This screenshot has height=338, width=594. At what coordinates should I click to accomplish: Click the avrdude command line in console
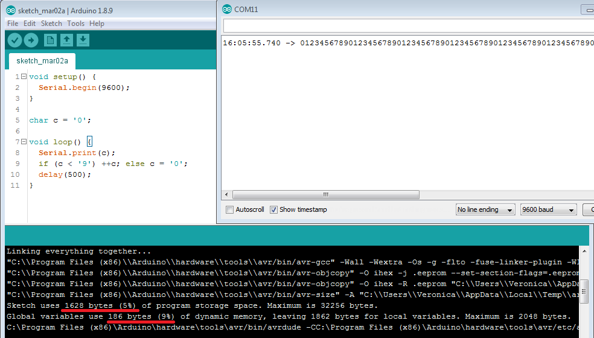(x=293, y=327)
